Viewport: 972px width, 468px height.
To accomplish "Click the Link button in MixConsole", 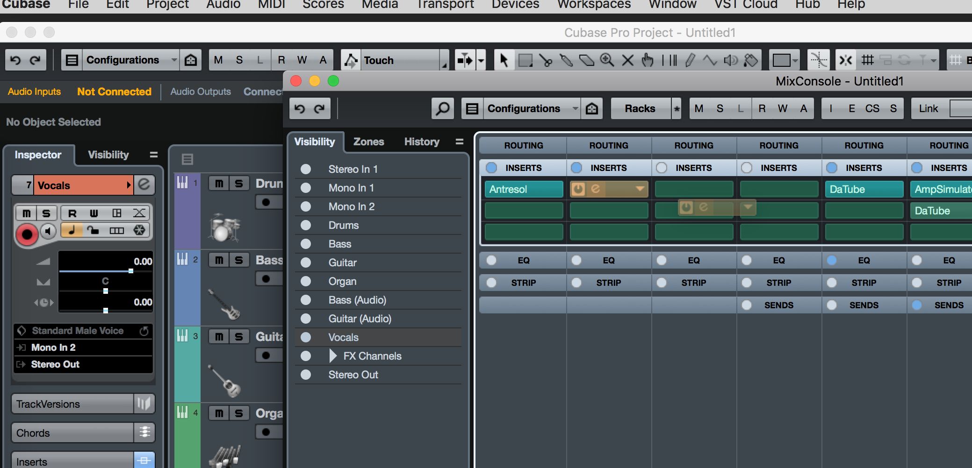I will pyautogui.click(x=929, y=109).
